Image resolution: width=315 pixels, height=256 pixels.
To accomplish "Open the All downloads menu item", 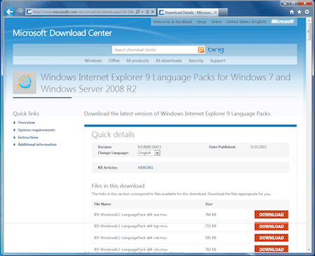I will [x=169, y=61].
